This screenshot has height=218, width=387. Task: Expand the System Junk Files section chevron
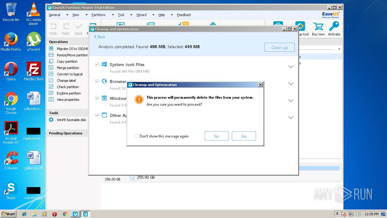tap(291, 67)
